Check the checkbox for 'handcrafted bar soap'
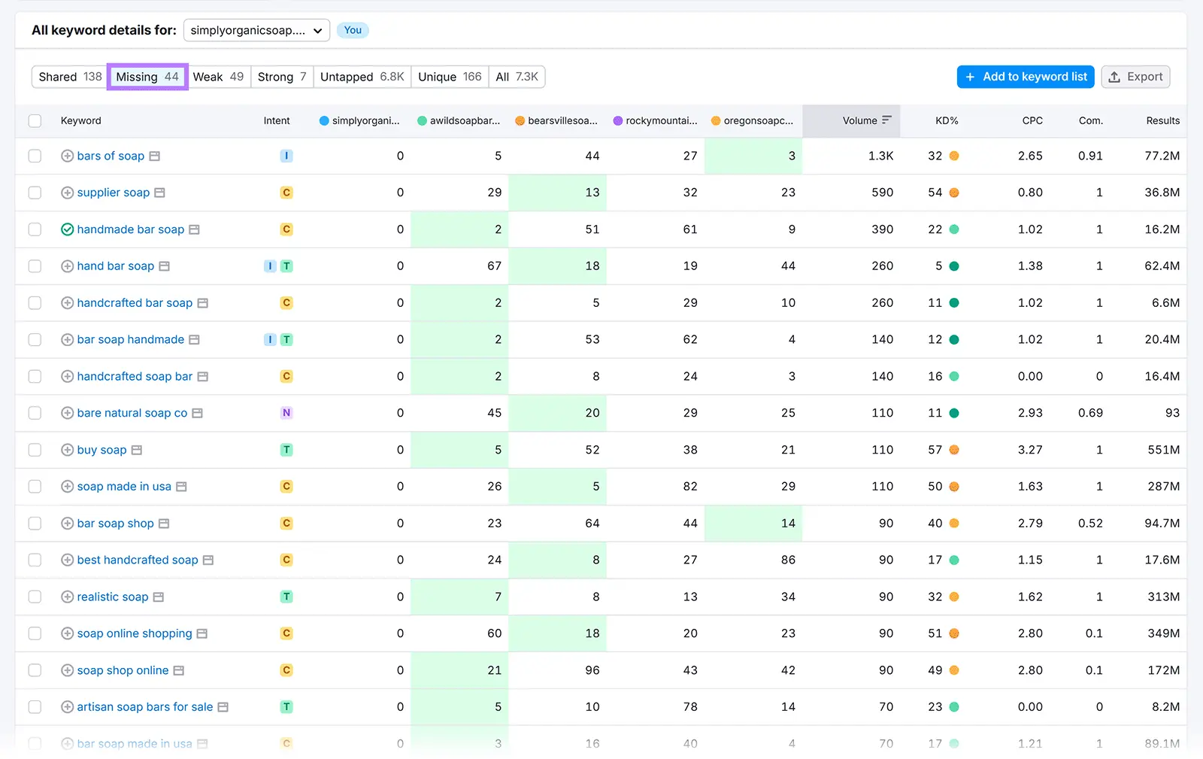This screenshot has width=1203, height=759. pos(35,302)
